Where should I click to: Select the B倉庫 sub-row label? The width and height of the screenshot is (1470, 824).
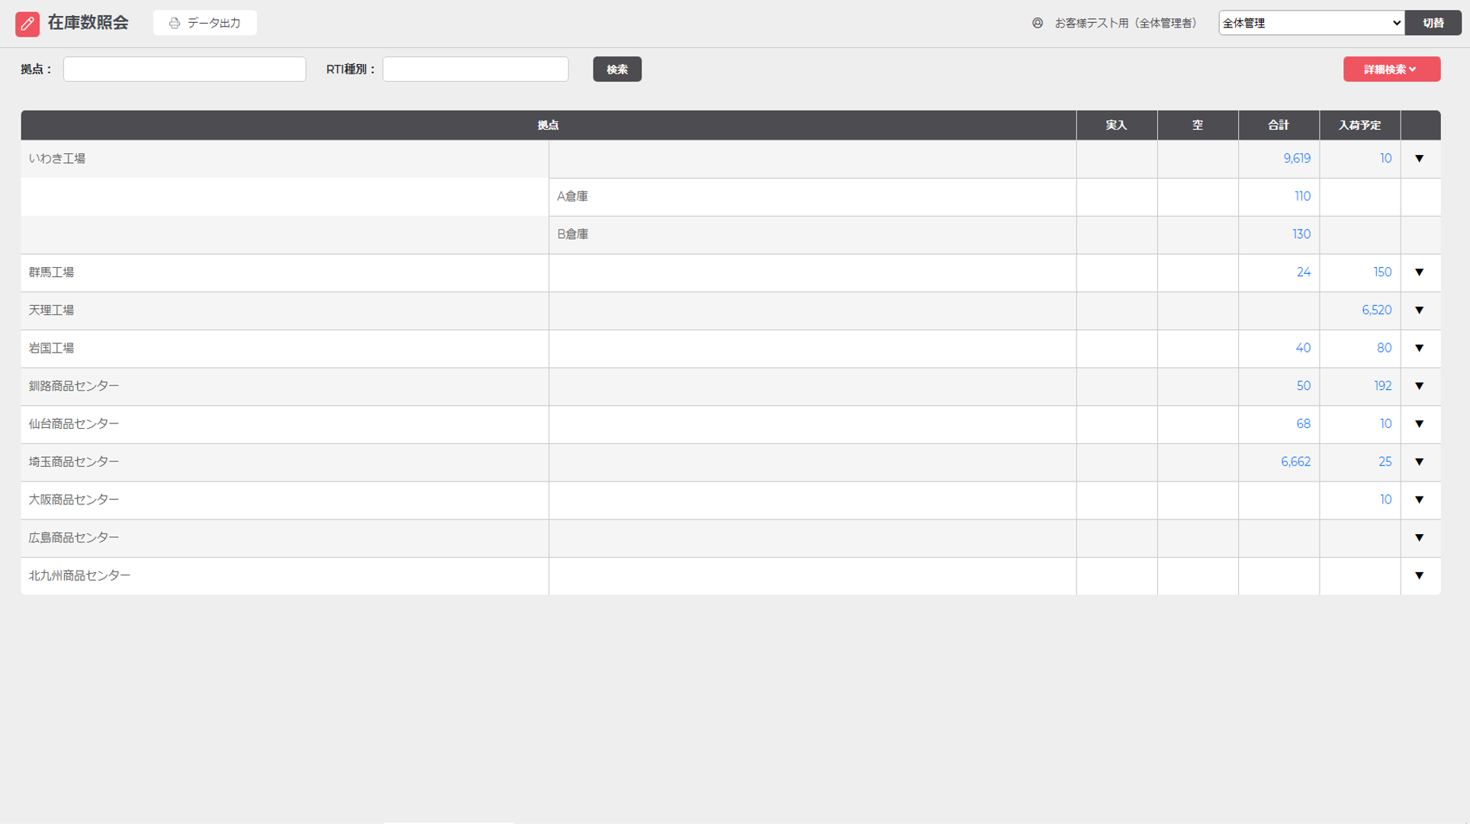[572, 234]
